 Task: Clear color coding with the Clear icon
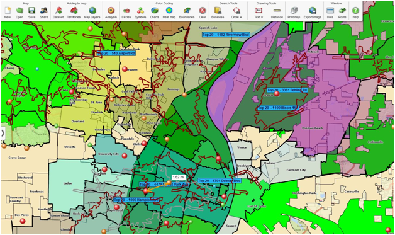click(203, 13)
